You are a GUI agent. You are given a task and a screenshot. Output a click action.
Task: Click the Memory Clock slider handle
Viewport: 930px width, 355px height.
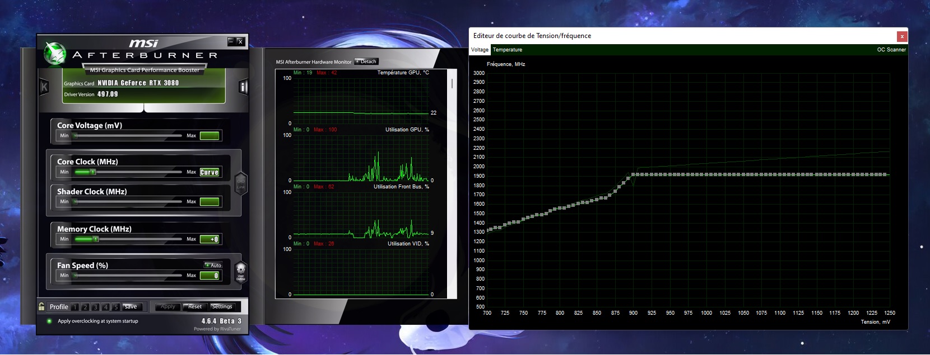pos(95,239)
